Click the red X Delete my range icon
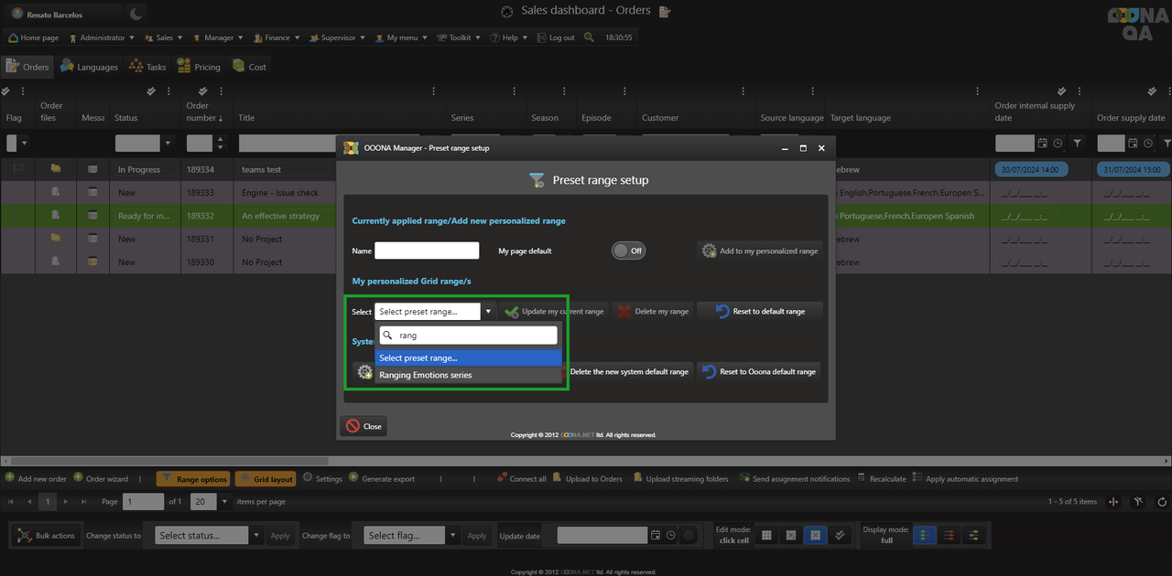Viewport: 1172px width, 576px height. pyautogui.click(x=624, y=312)
